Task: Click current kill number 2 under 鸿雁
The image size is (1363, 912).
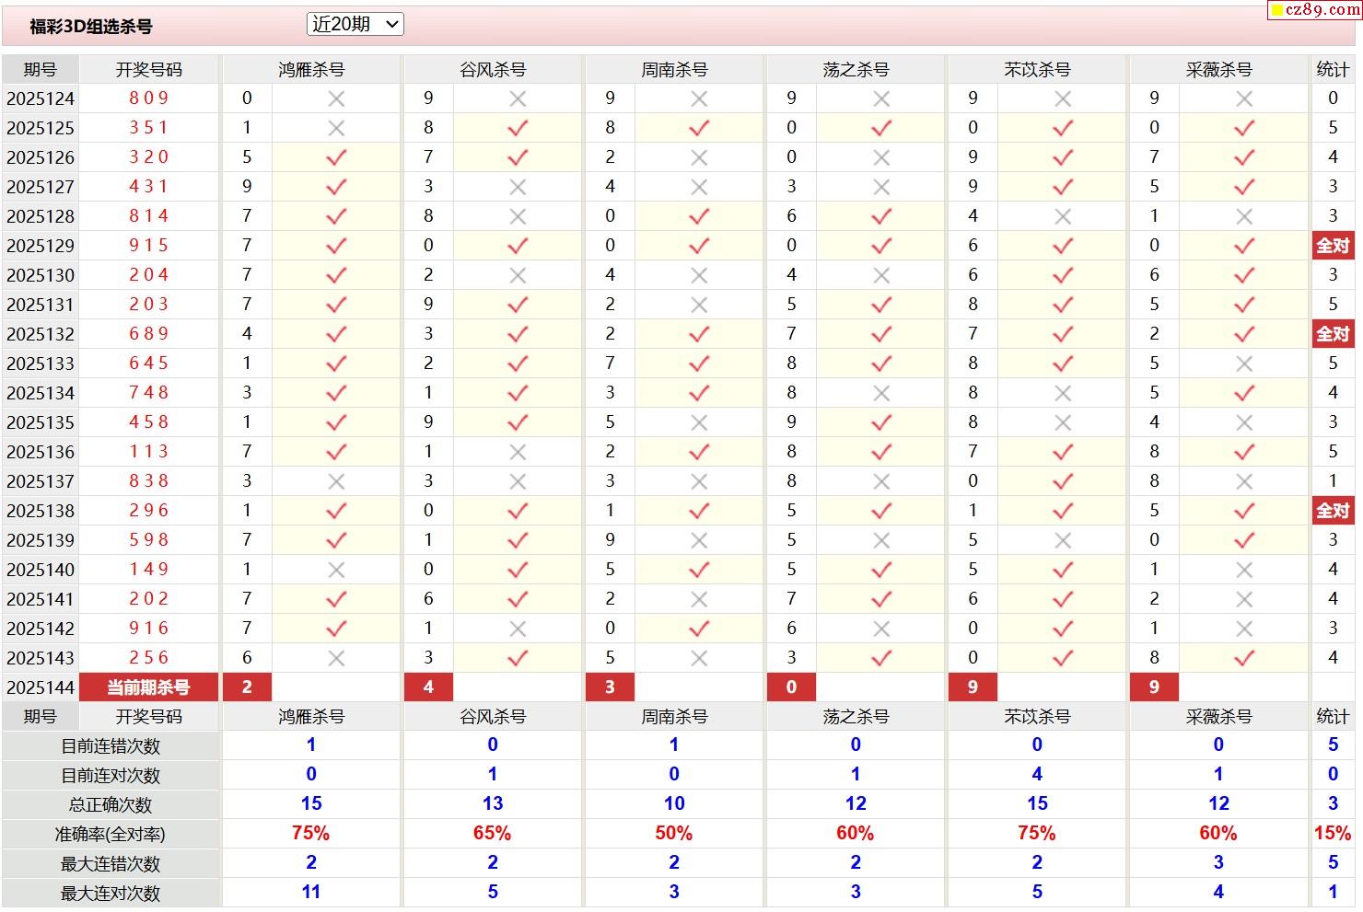Action: (247, 687)
